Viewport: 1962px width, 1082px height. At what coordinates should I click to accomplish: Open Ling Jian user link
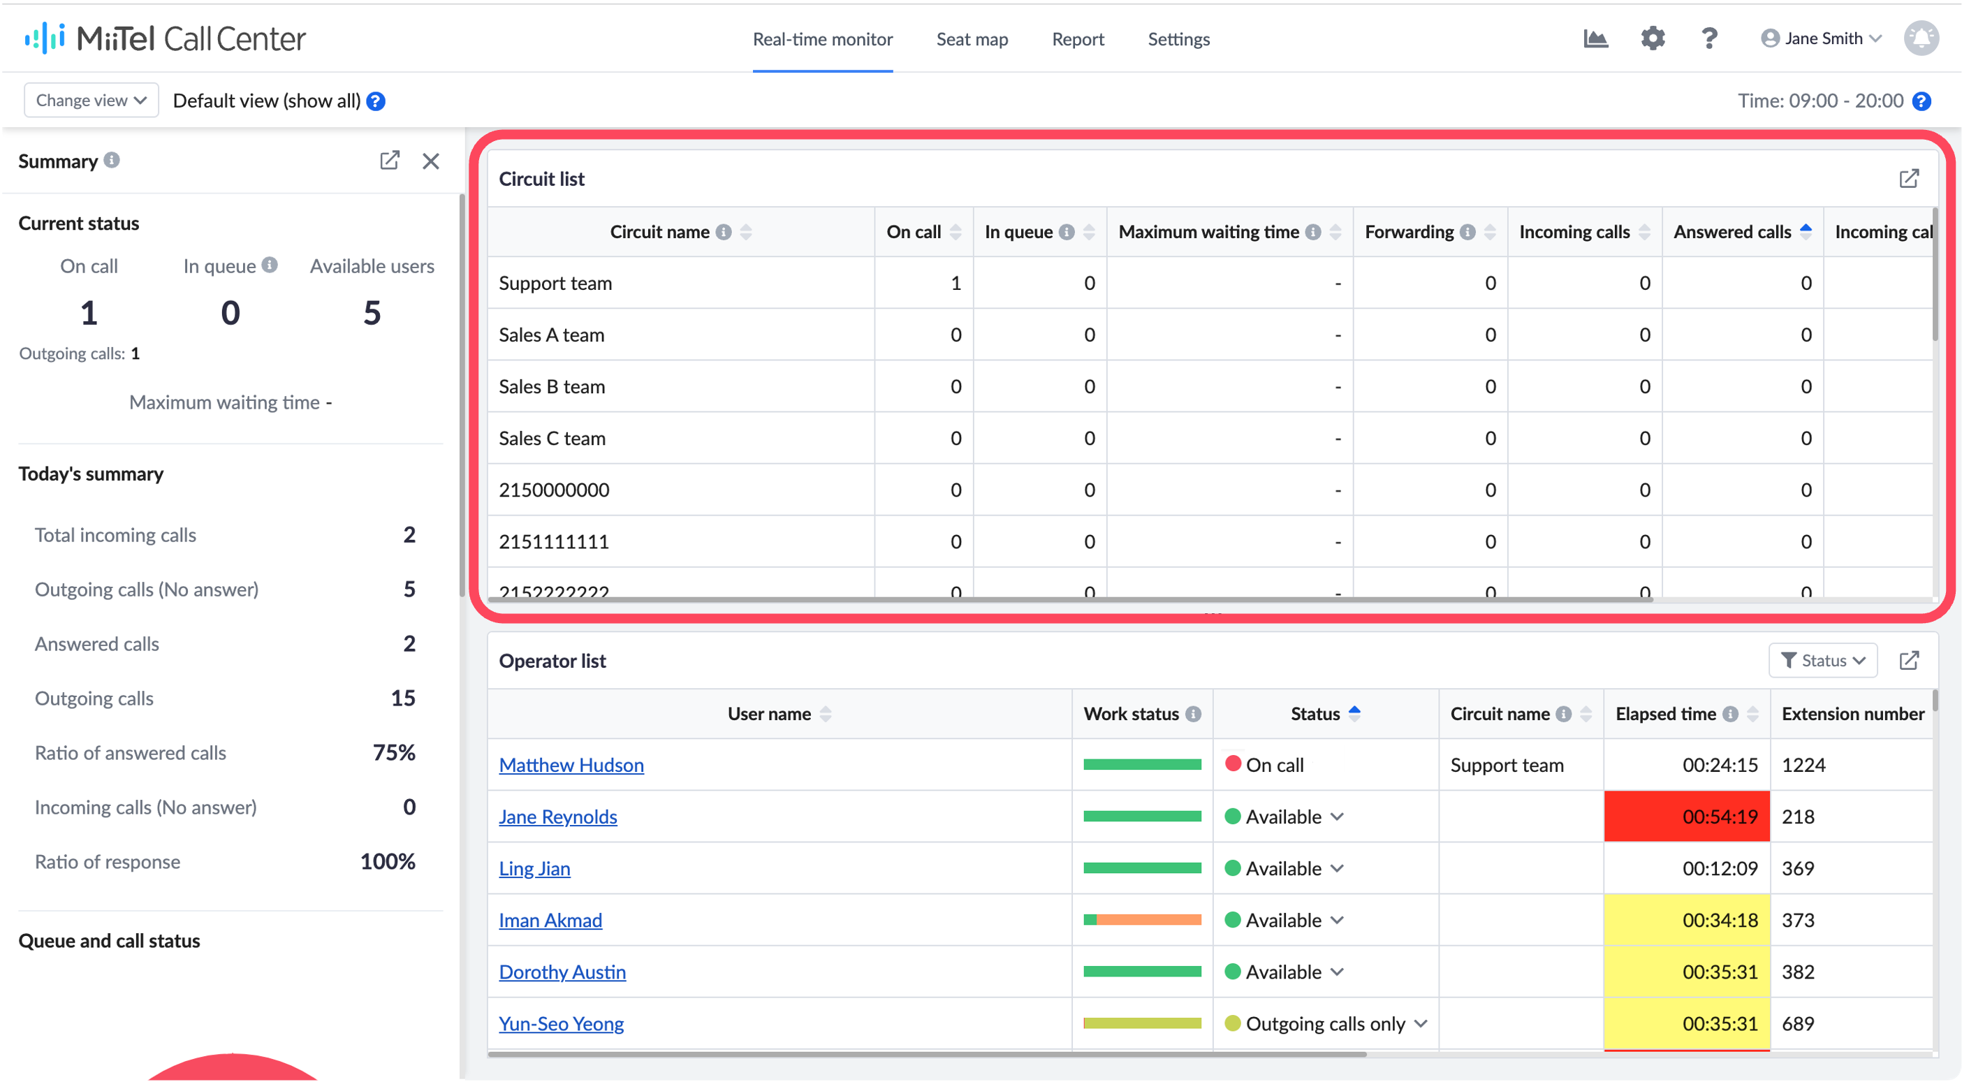click(534, 869)
